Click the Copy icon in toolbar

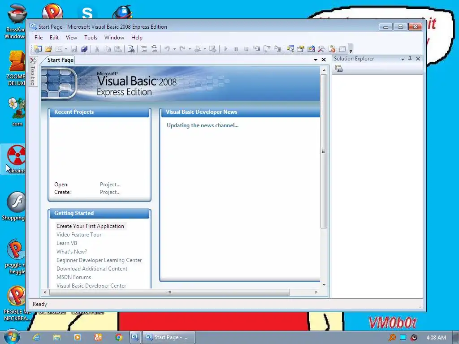tap(108, 49)
